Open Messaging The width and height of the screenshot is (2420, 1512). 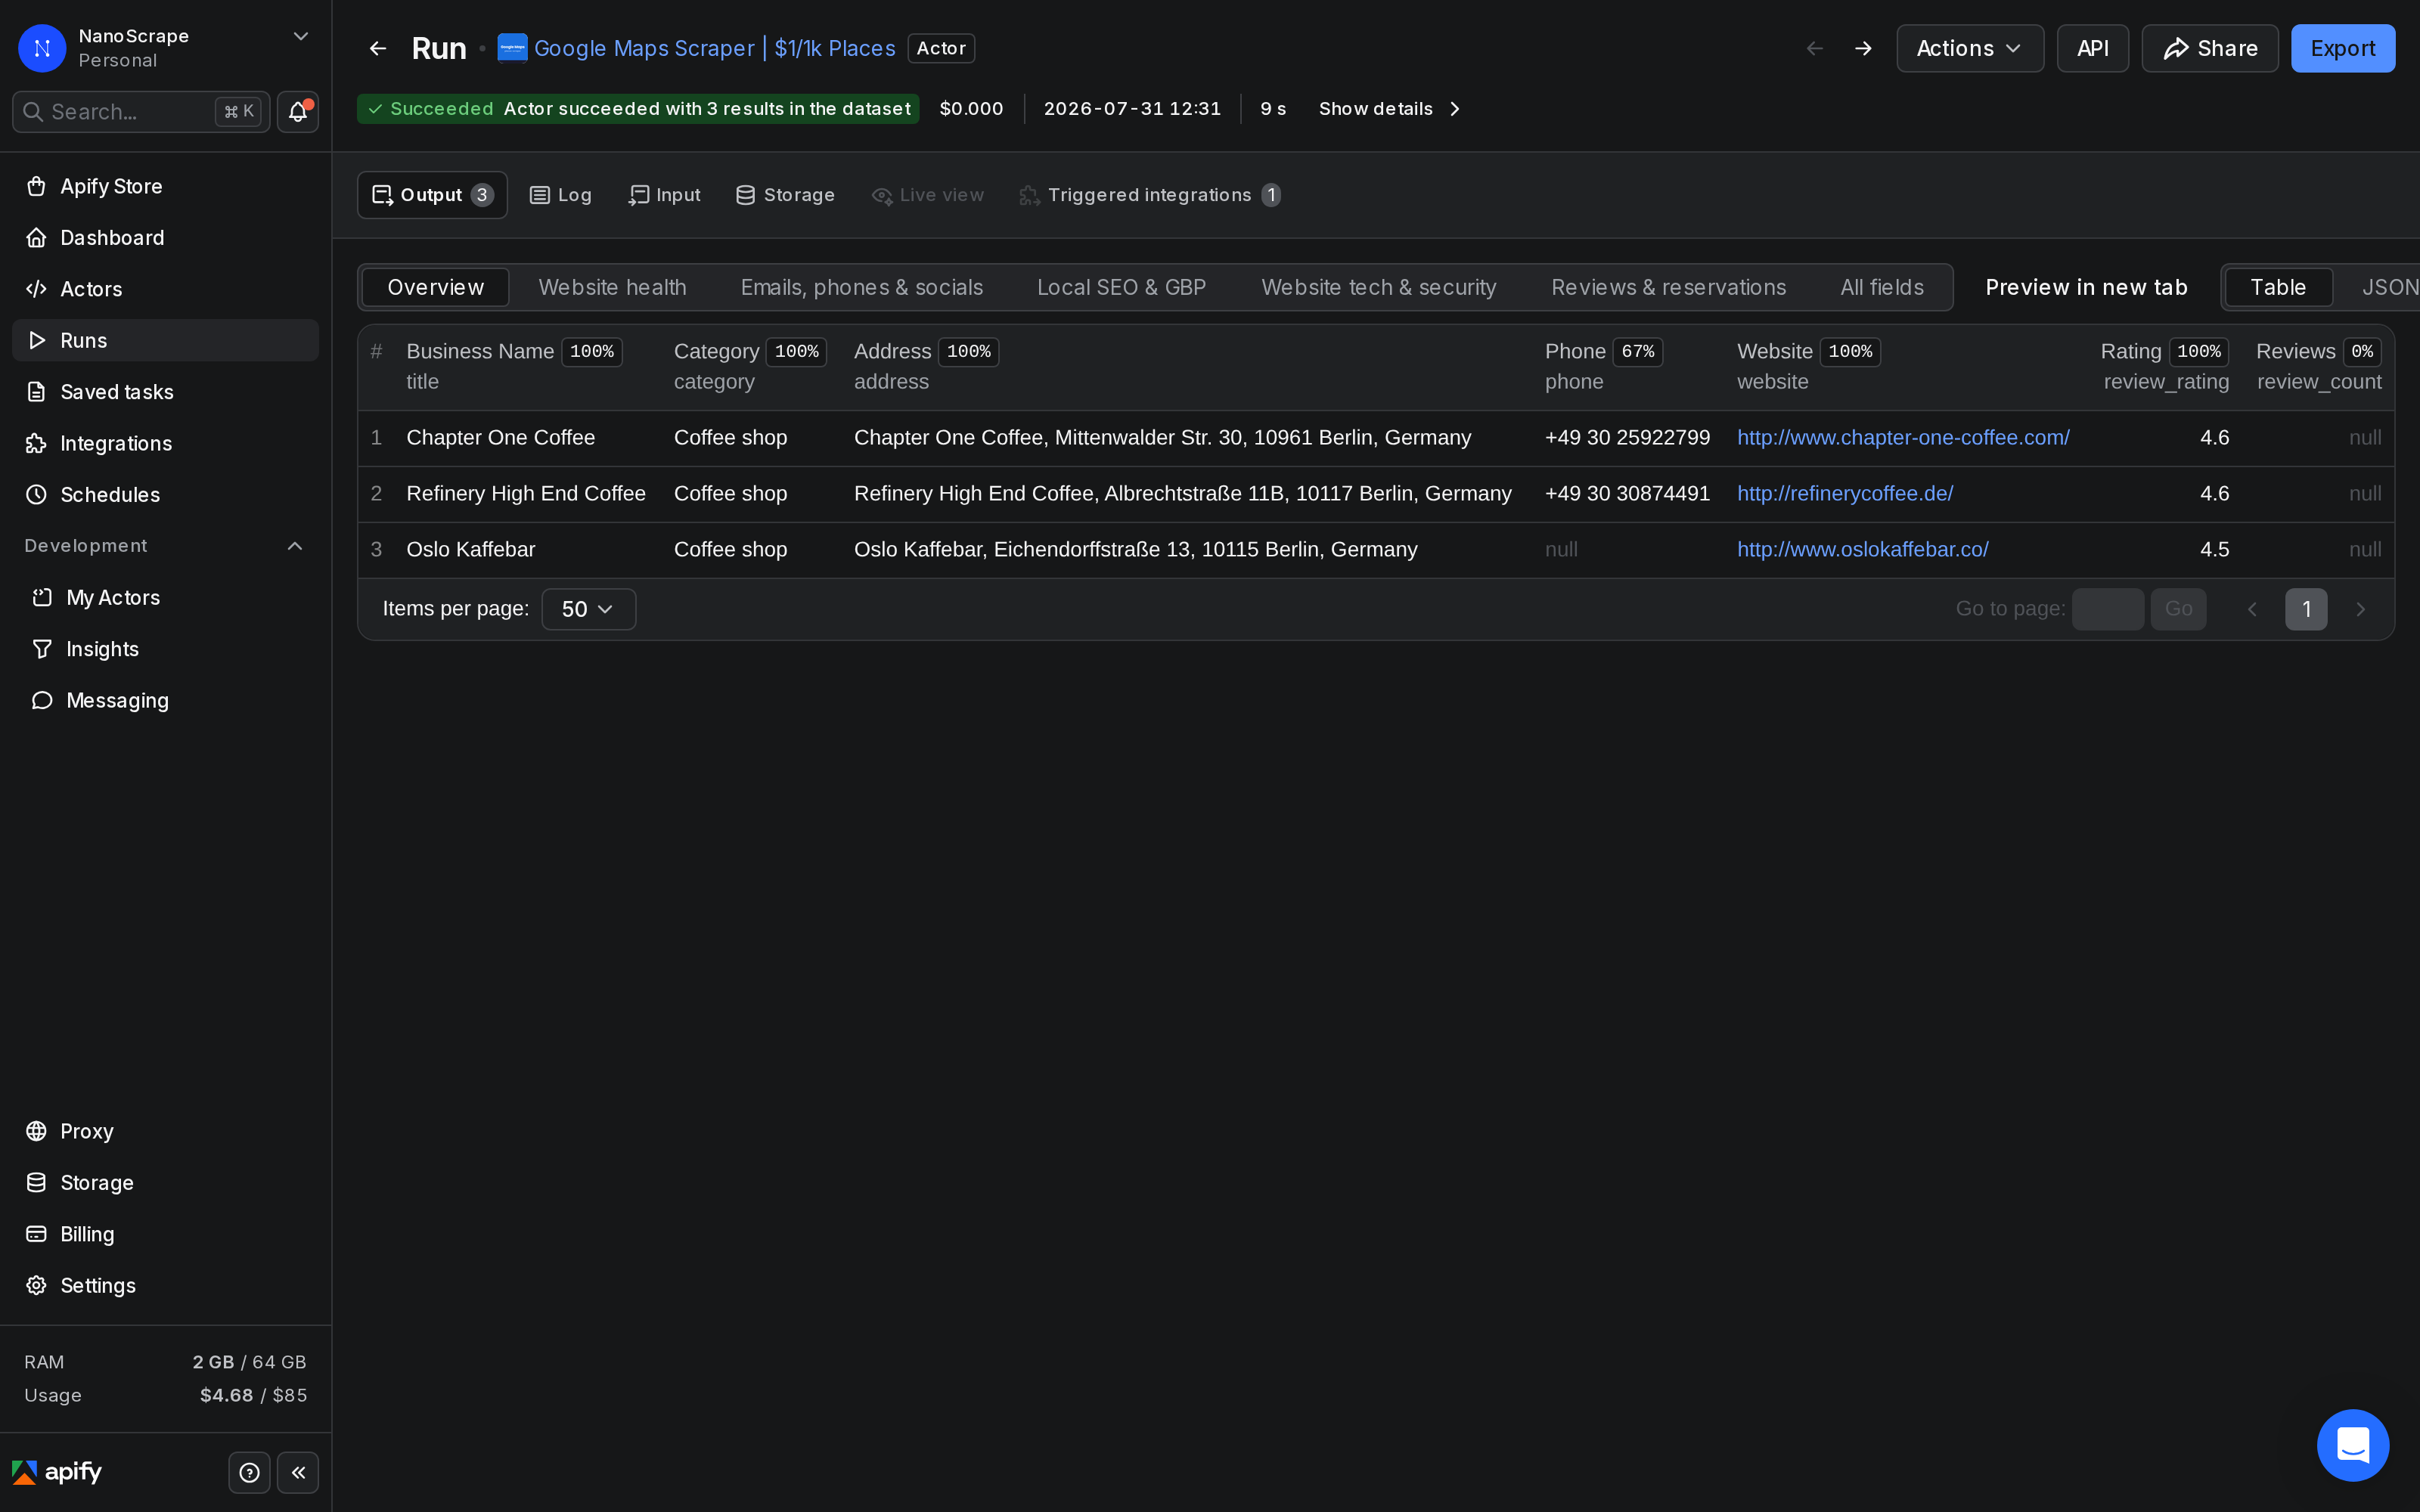click(x=165, y=701)
